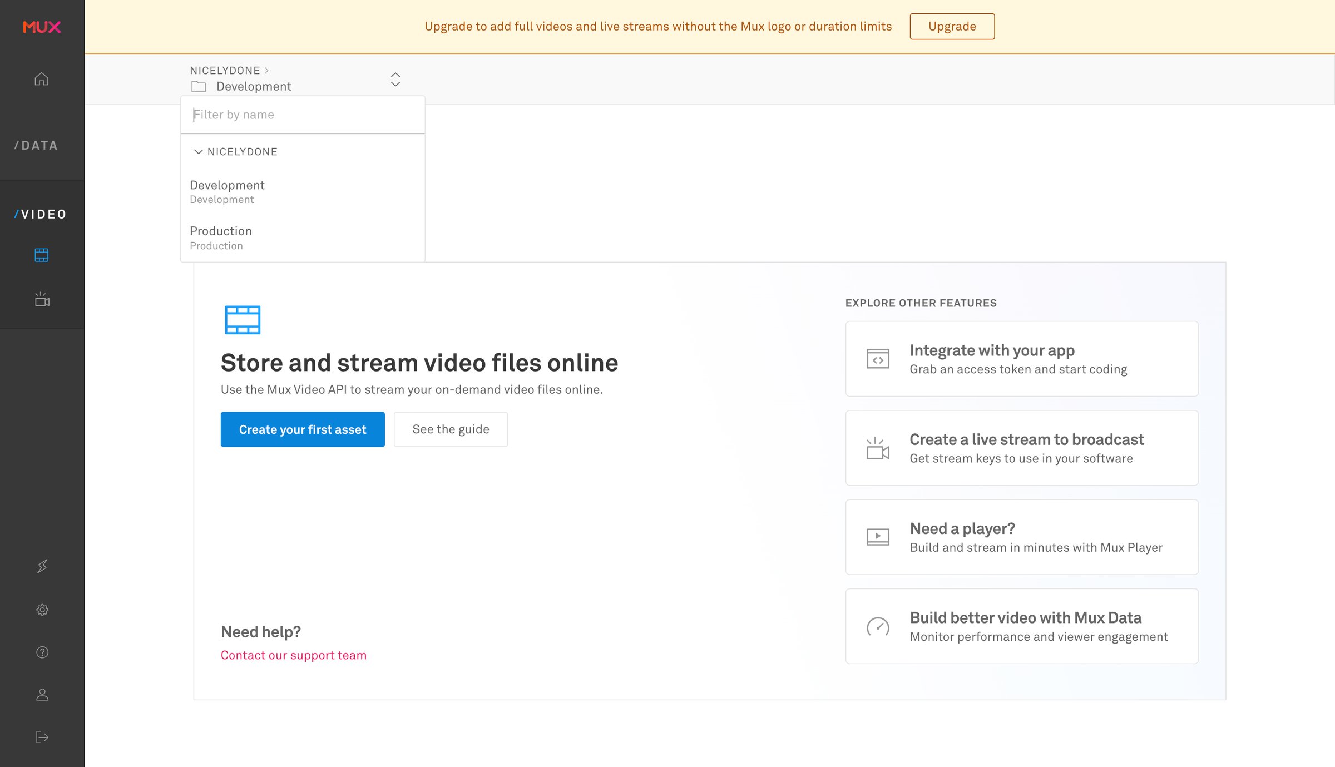Click the breadcrumb arrow after NICELYDONE
1335x767 pixels.
click(267, 71)
